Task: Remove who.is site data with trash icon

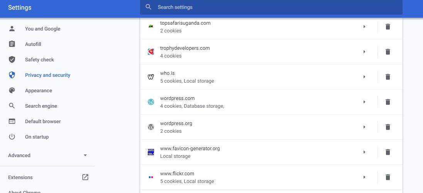Action: (387, 77)
